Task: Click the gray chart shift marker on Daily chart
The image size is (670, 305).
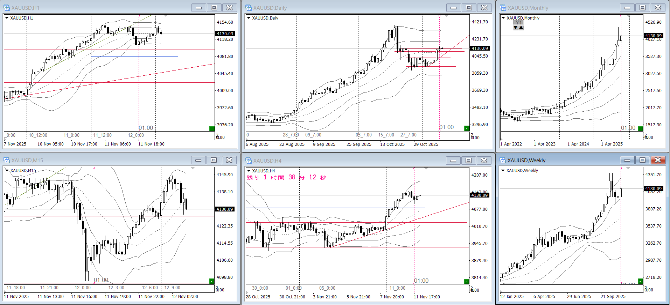Action: point(446,16)
